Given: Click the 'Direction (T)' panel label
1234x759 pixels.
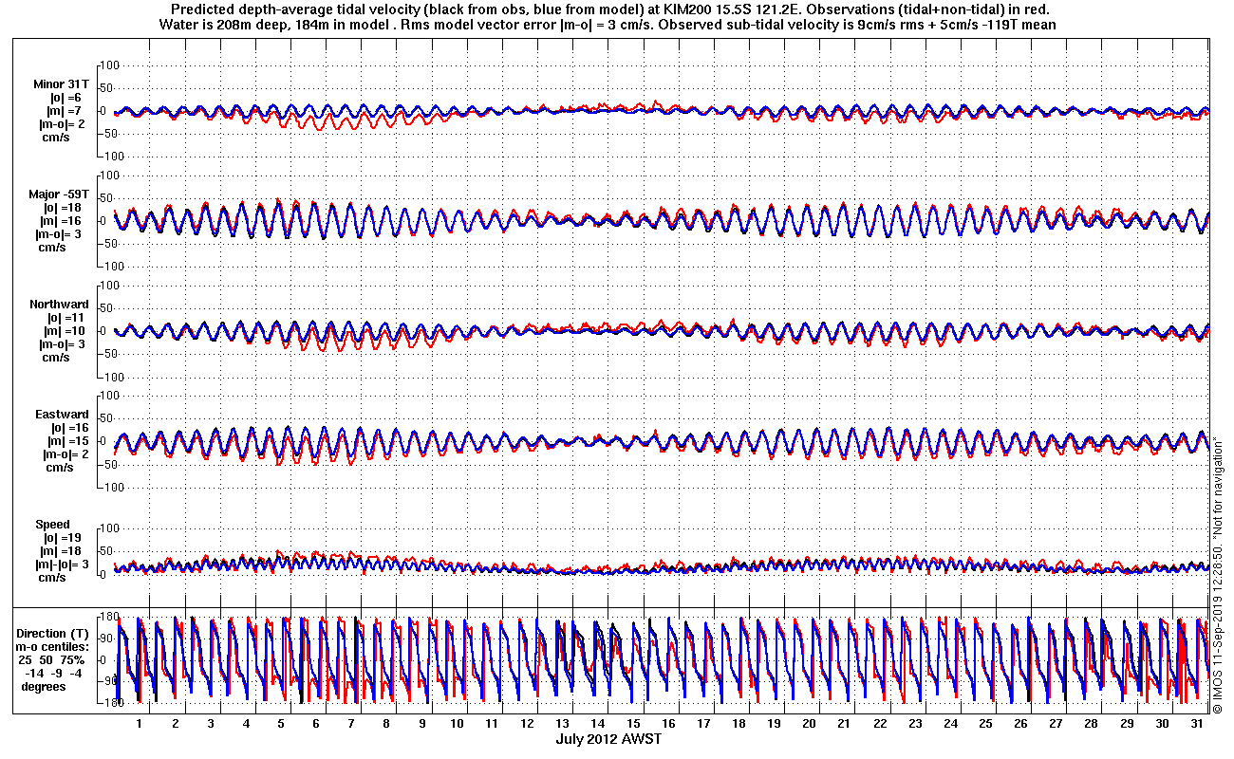Looking at the screenshot, I should pyautogui.click(x=54, y=633).
